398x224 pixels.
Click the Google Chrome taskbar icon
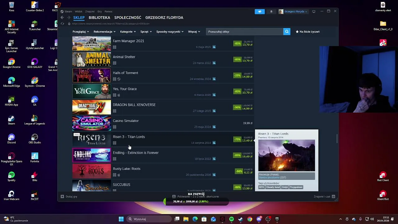(x=250, y=219)
